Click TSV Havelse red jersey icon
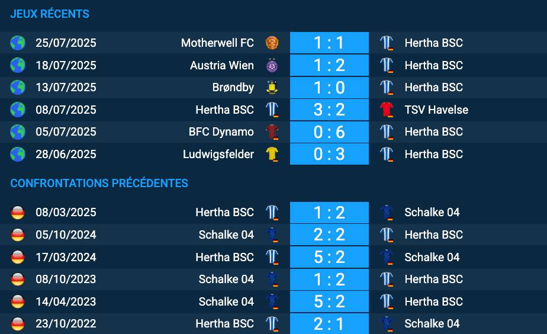 pyautogui.click(x=387, y=110)
